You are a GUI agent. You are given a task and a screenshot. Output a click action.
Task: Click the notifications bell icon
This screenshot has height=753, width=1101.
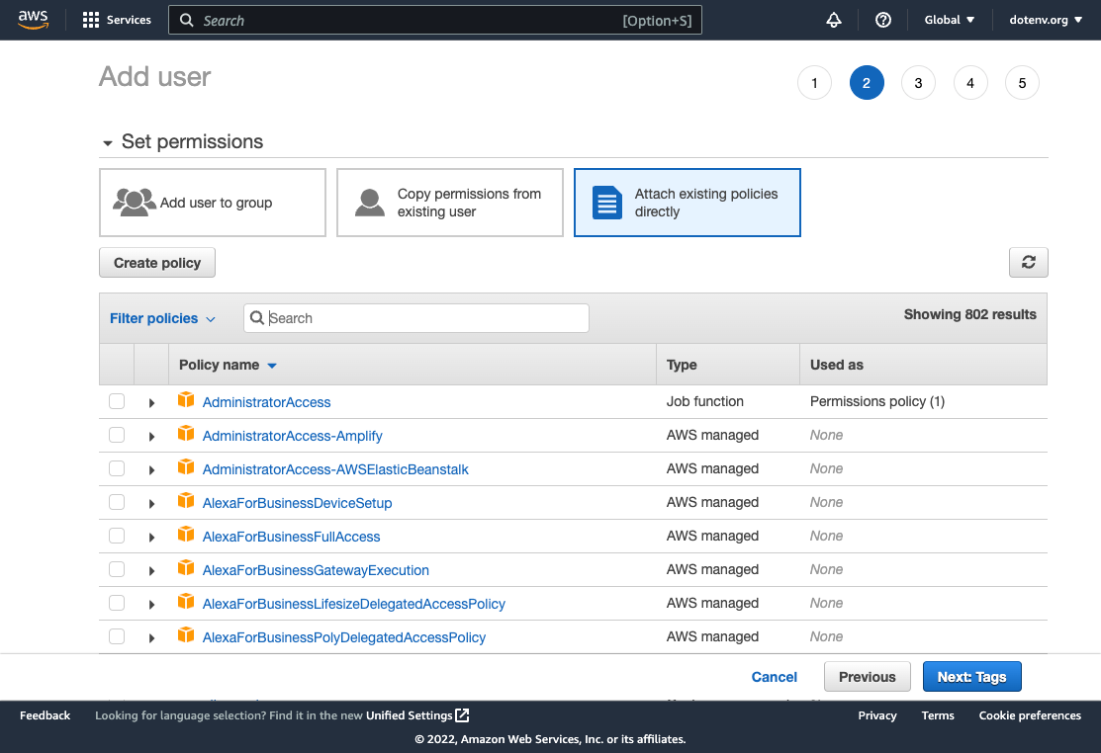click(834, 20)
